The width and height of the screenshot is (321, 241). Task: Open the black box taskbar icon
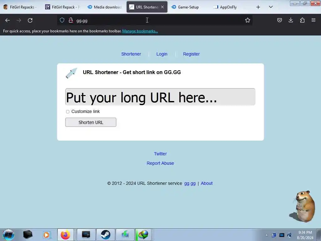coord(28,235)
